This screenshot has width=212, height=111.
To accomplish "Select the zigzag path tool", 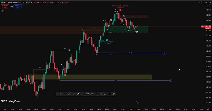I will (x=100, y=94).
